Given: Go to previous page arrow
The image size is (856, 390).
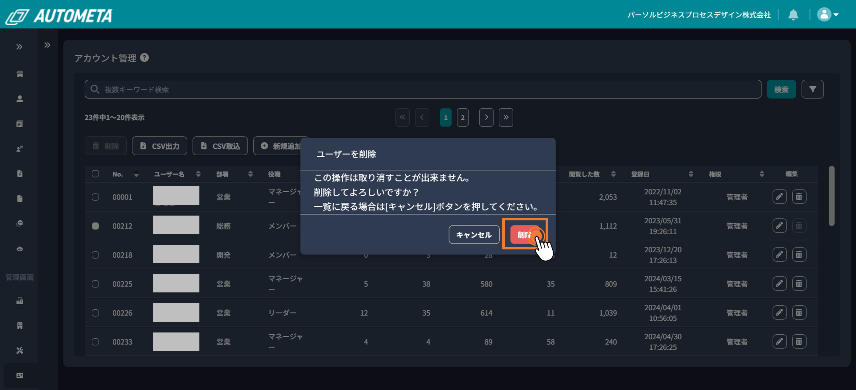Looking at the screenshot, I should point(422,117).
